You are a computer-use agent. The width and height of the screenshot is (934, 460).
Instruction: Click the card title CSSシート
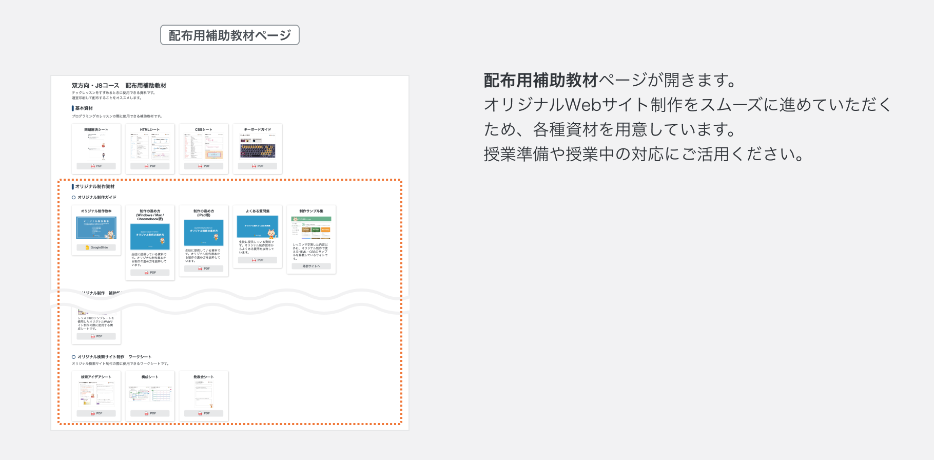204,129
